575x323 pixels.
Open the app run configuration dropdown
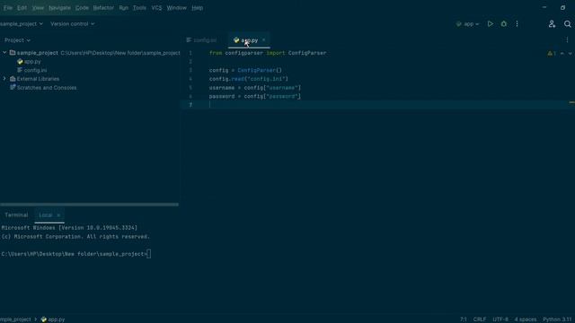[467, 24]
